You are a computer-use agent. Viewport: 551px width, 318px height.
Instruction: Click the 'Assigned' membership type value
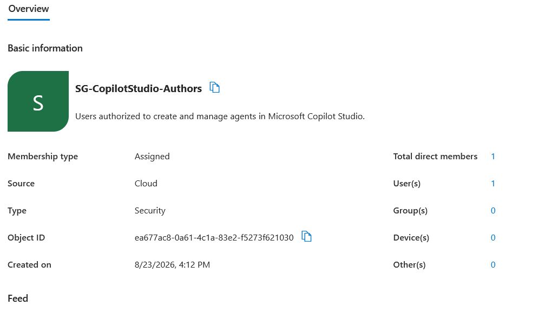[x=152, y=157]
